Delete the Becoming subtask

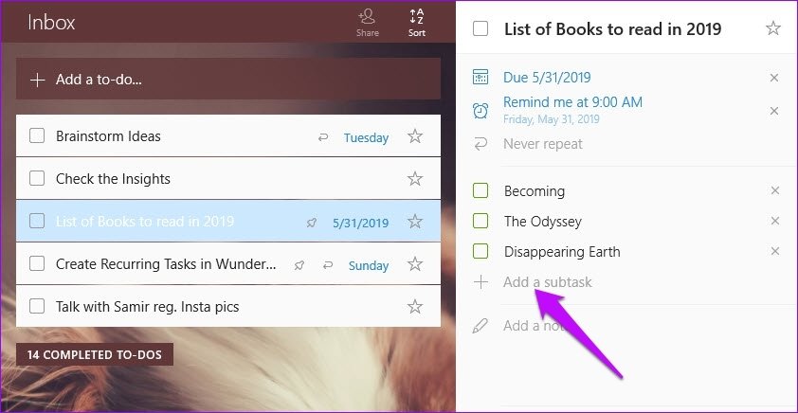(775, 190)
